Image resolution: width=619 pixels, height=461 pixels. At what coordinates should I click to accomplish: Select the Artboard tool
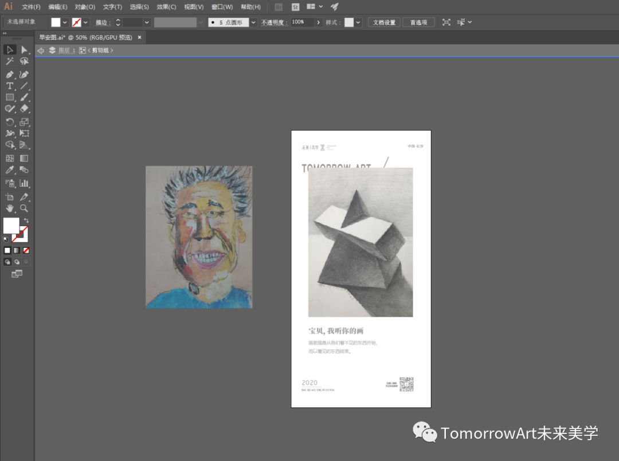coord(10,196)
